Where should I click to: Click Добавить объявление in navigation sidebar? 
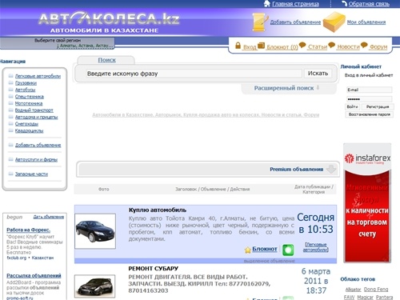(38, 145)
